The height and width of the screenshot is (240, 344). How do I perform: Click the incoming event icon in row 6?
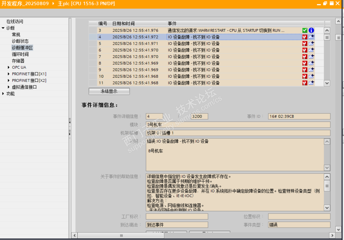click(x=311, y=50)
